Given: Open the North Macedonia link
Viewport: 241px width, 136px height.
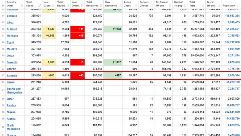Looking at the screenshot, I should coord(13,127).
